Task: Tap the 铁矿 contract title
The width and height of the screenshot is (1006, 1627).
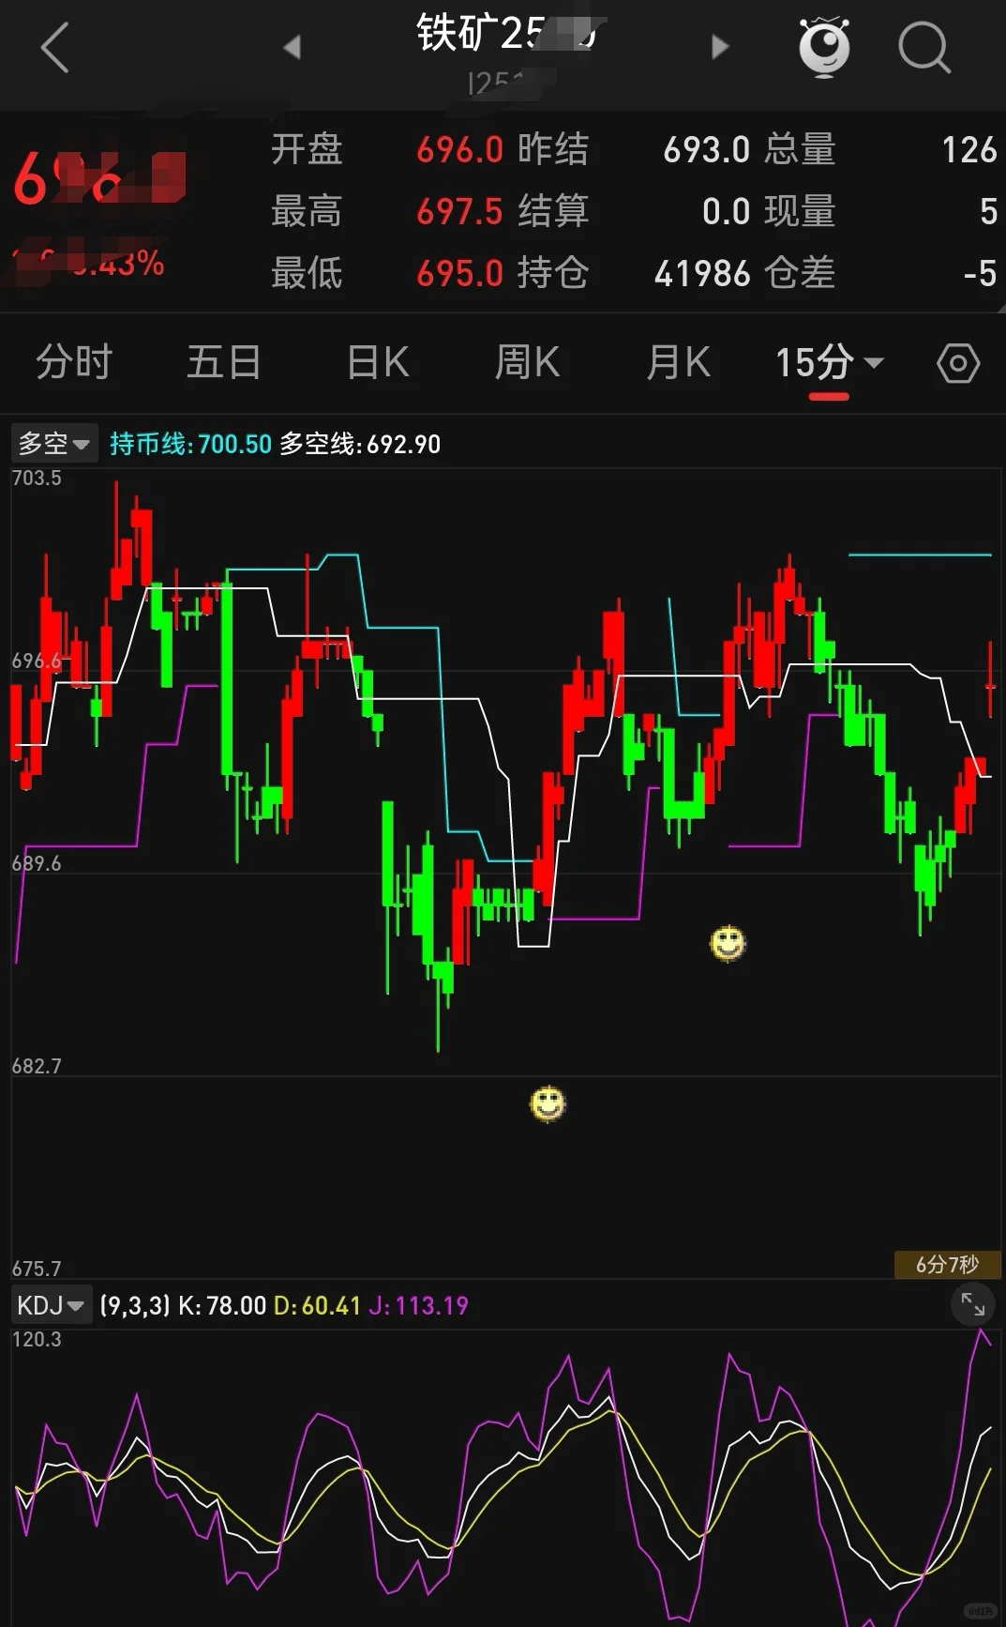Action: point(506,36)
